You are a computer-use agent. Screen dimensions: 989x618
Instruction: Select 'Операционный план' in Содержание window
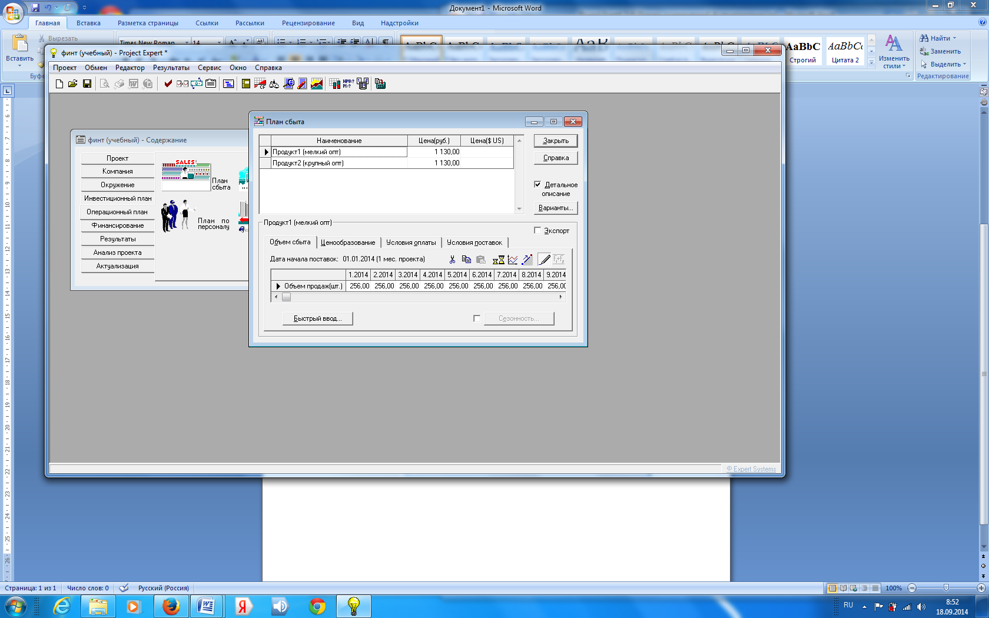click(x=118, y=212)
